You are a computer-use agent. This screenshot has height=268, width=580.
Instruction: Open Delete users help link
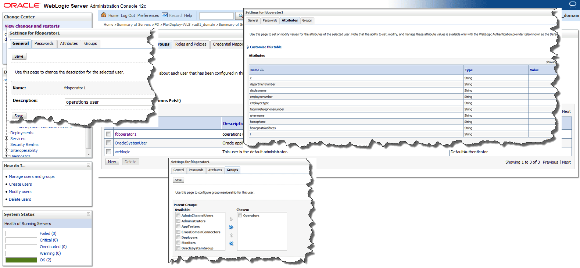click(20, 199)
